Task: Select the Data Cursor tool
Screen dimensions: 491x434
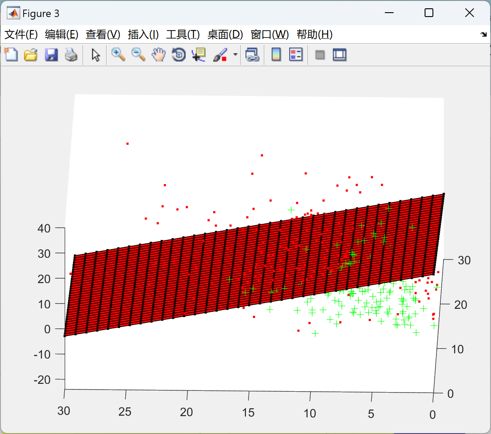Action: click(199, 55)
